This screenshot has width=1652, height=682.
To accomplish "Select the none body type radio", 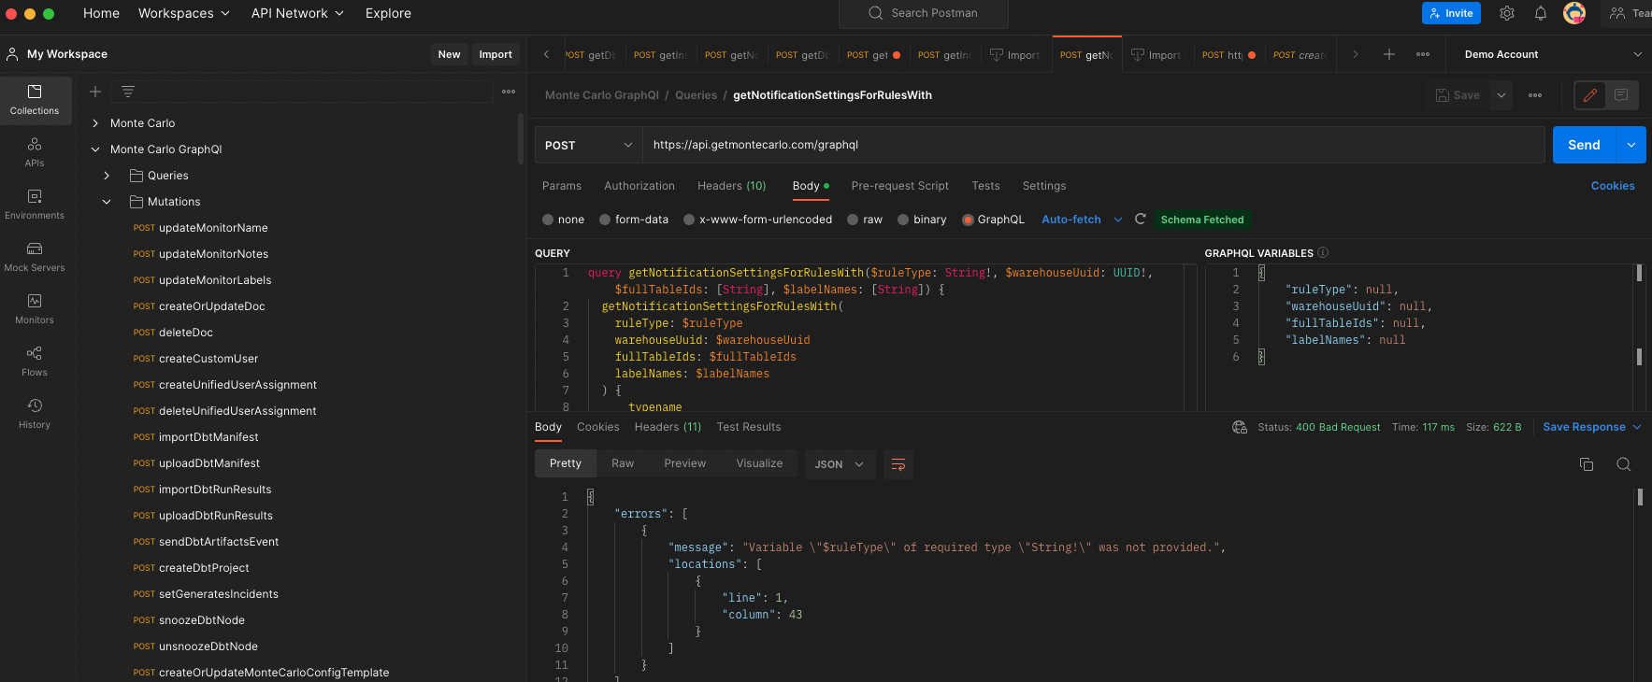I will pyautogui.click(x=548, y=220).
